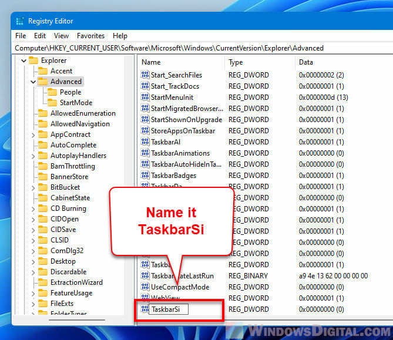Click the Data column header
The image size is (393, 340).
point(306,62)
